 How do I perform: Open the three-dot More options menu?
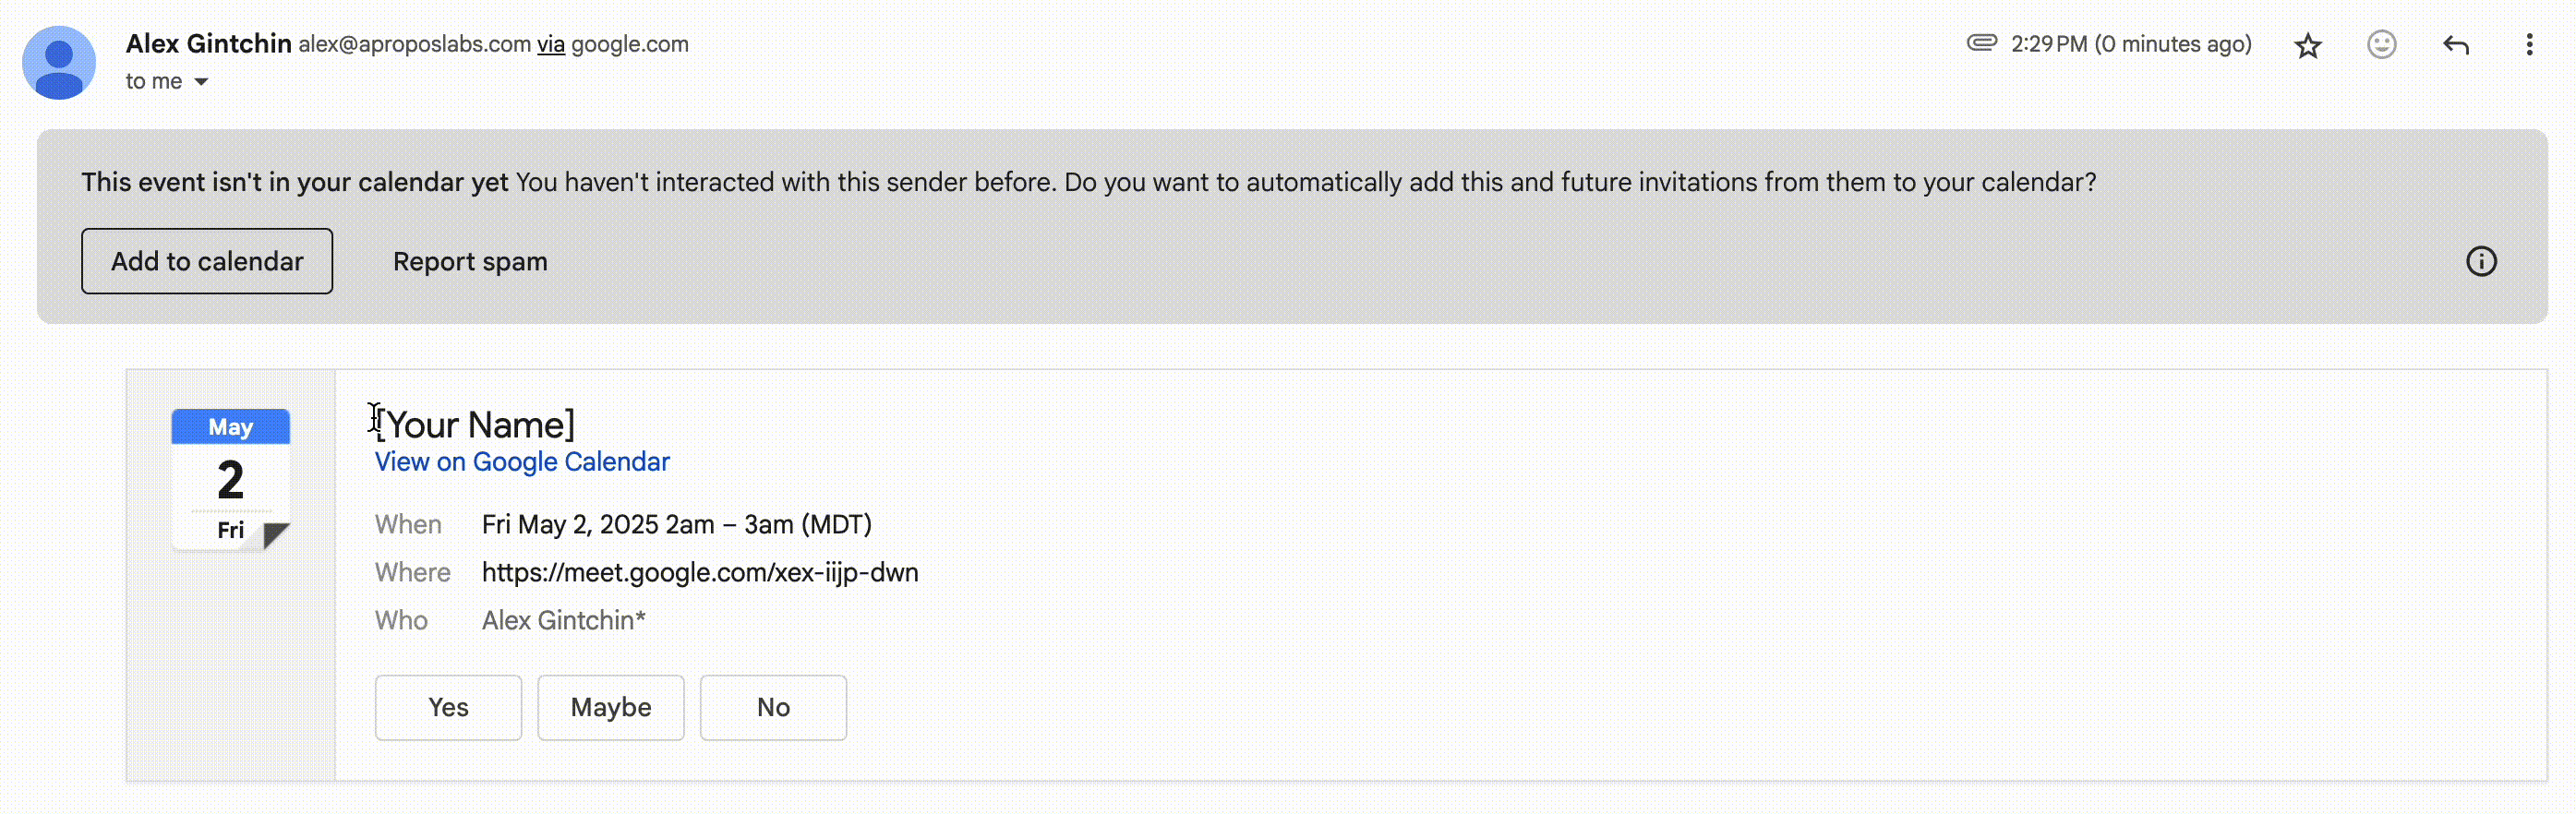(2528, 45)
